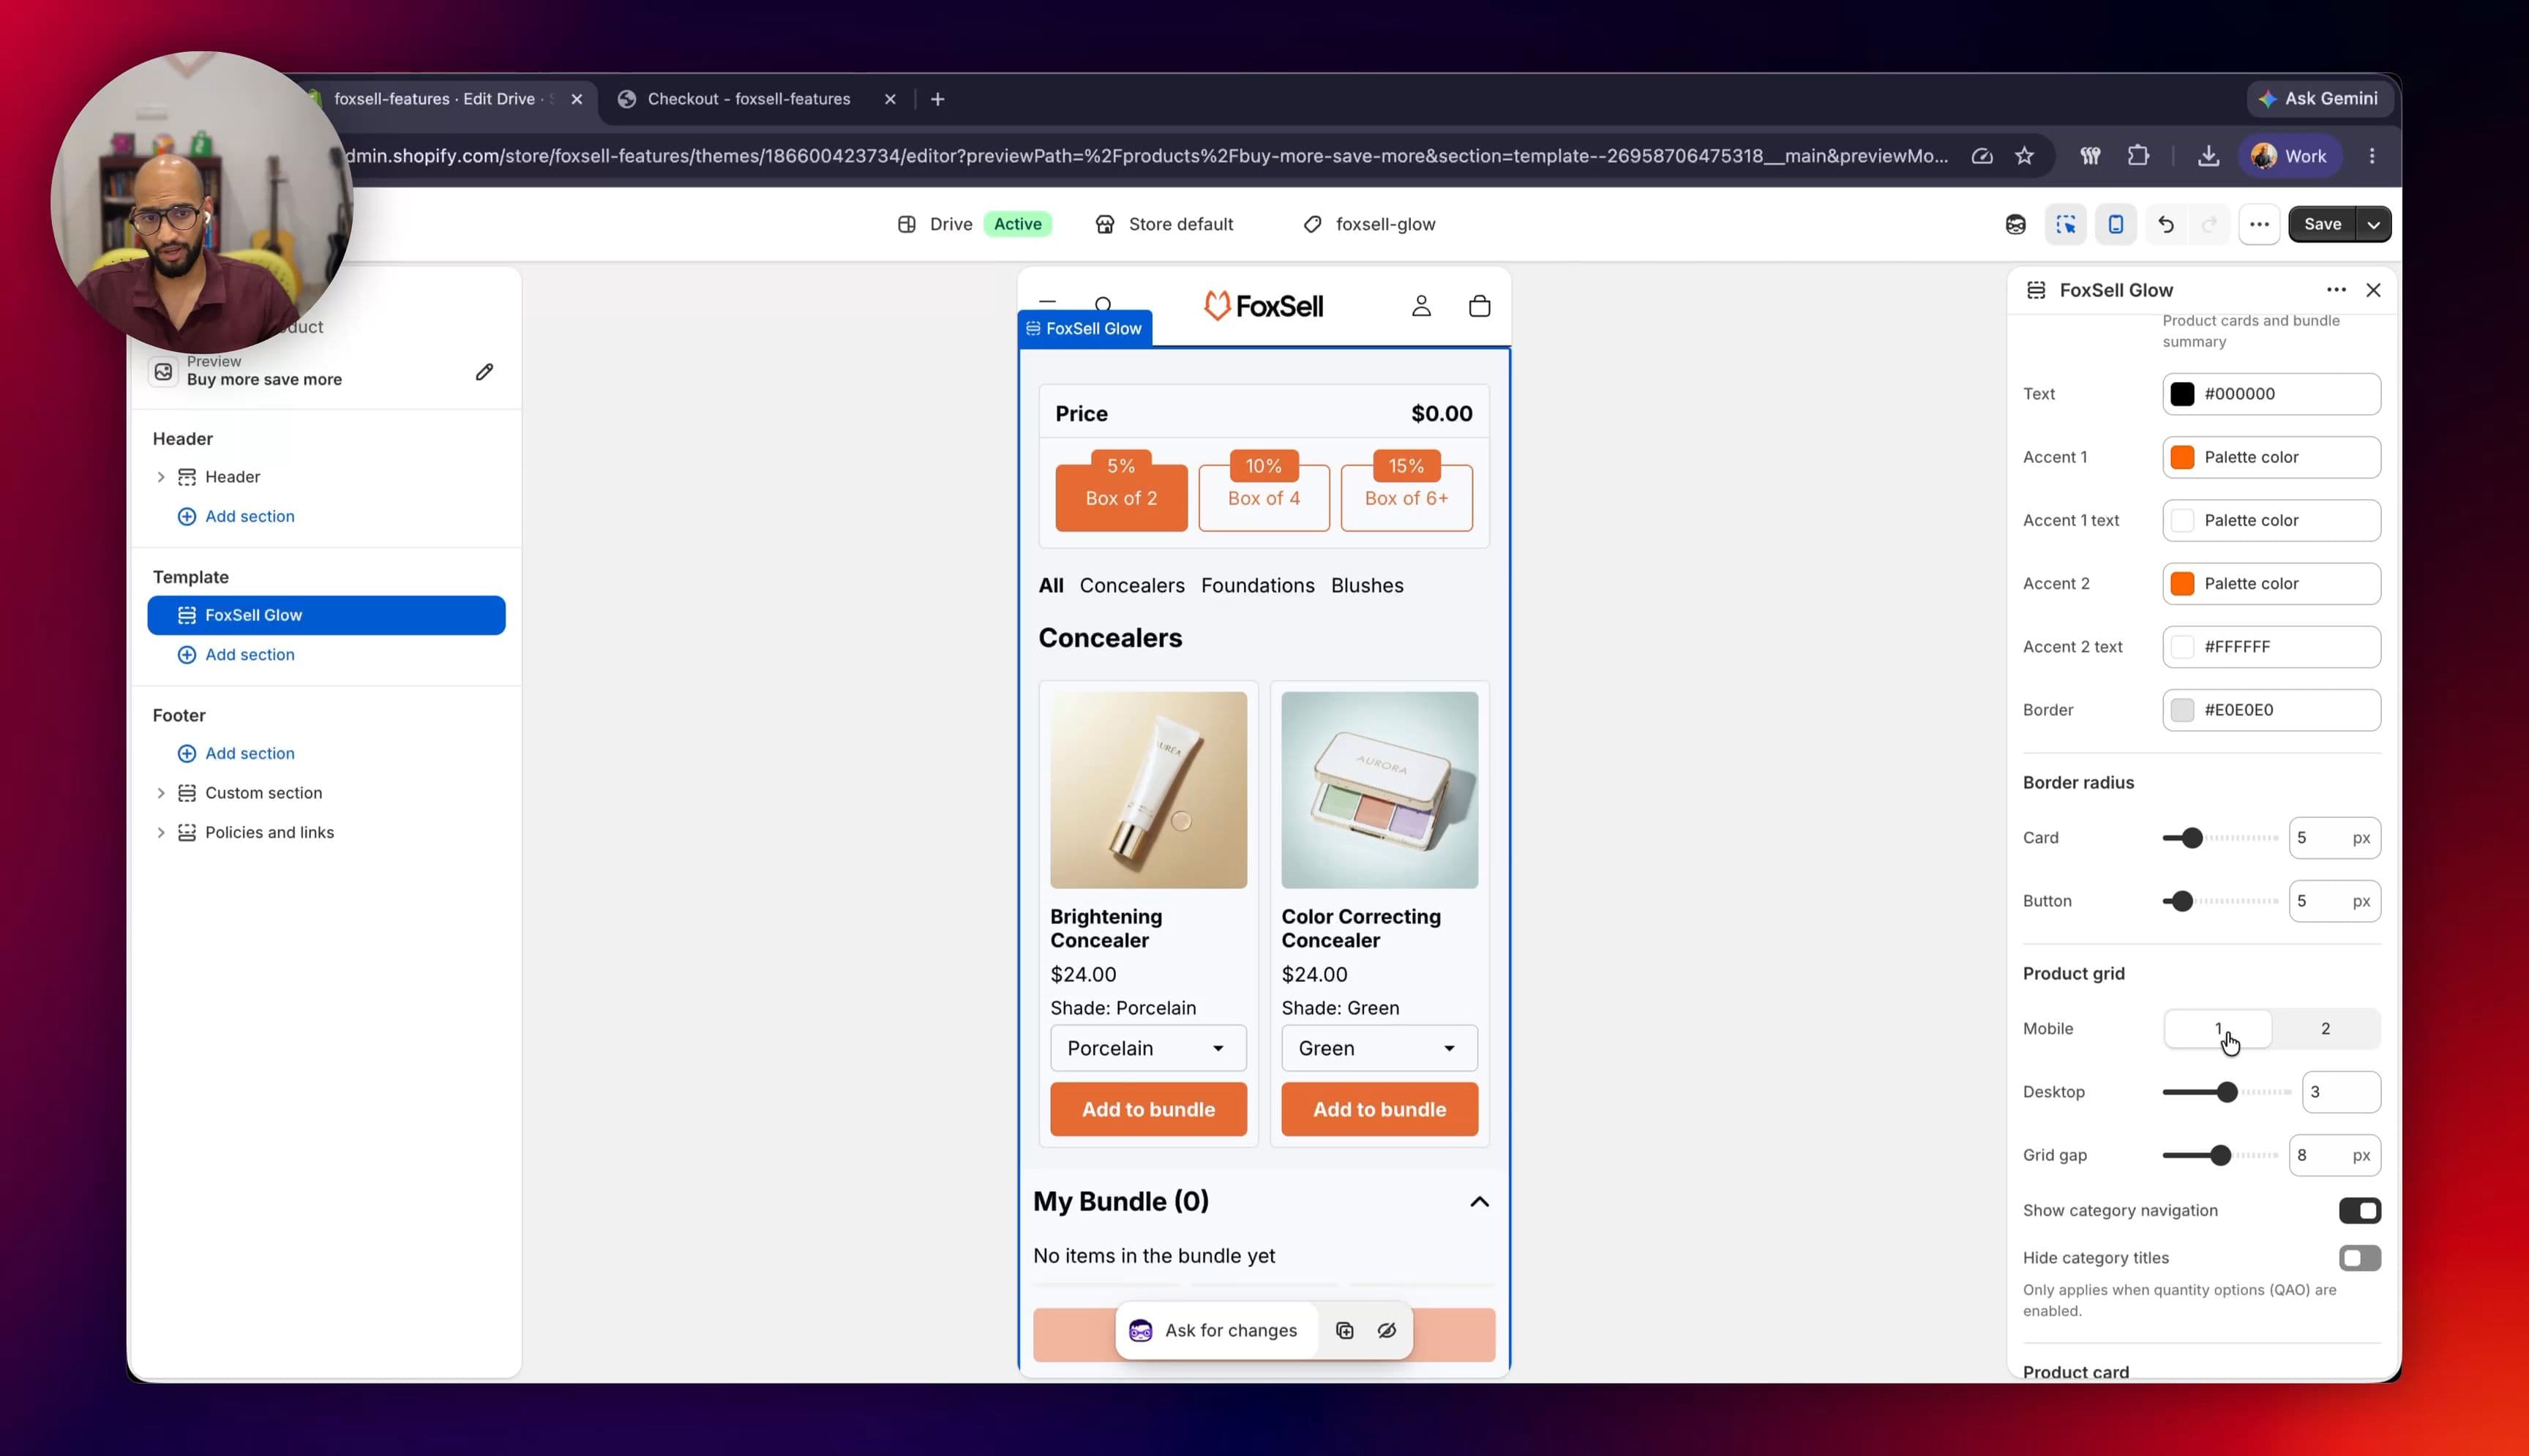This screenshot has height=1456, width=2529.
Task: Click Add section under Template
Action: click(236, 654)
